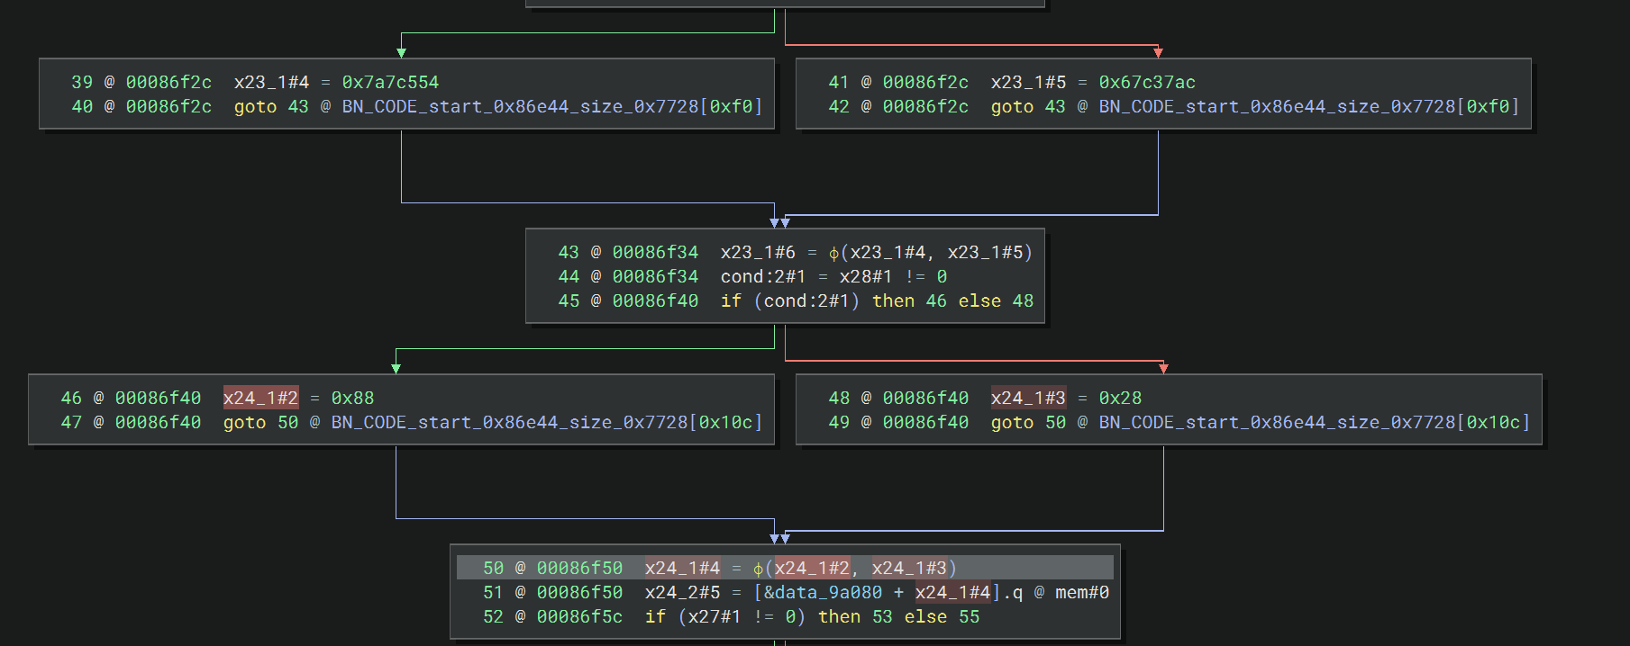Click the 0x28 constant value
Image resolution: width=1630 pixels, height=646 pixels.
pos(1120,398)
